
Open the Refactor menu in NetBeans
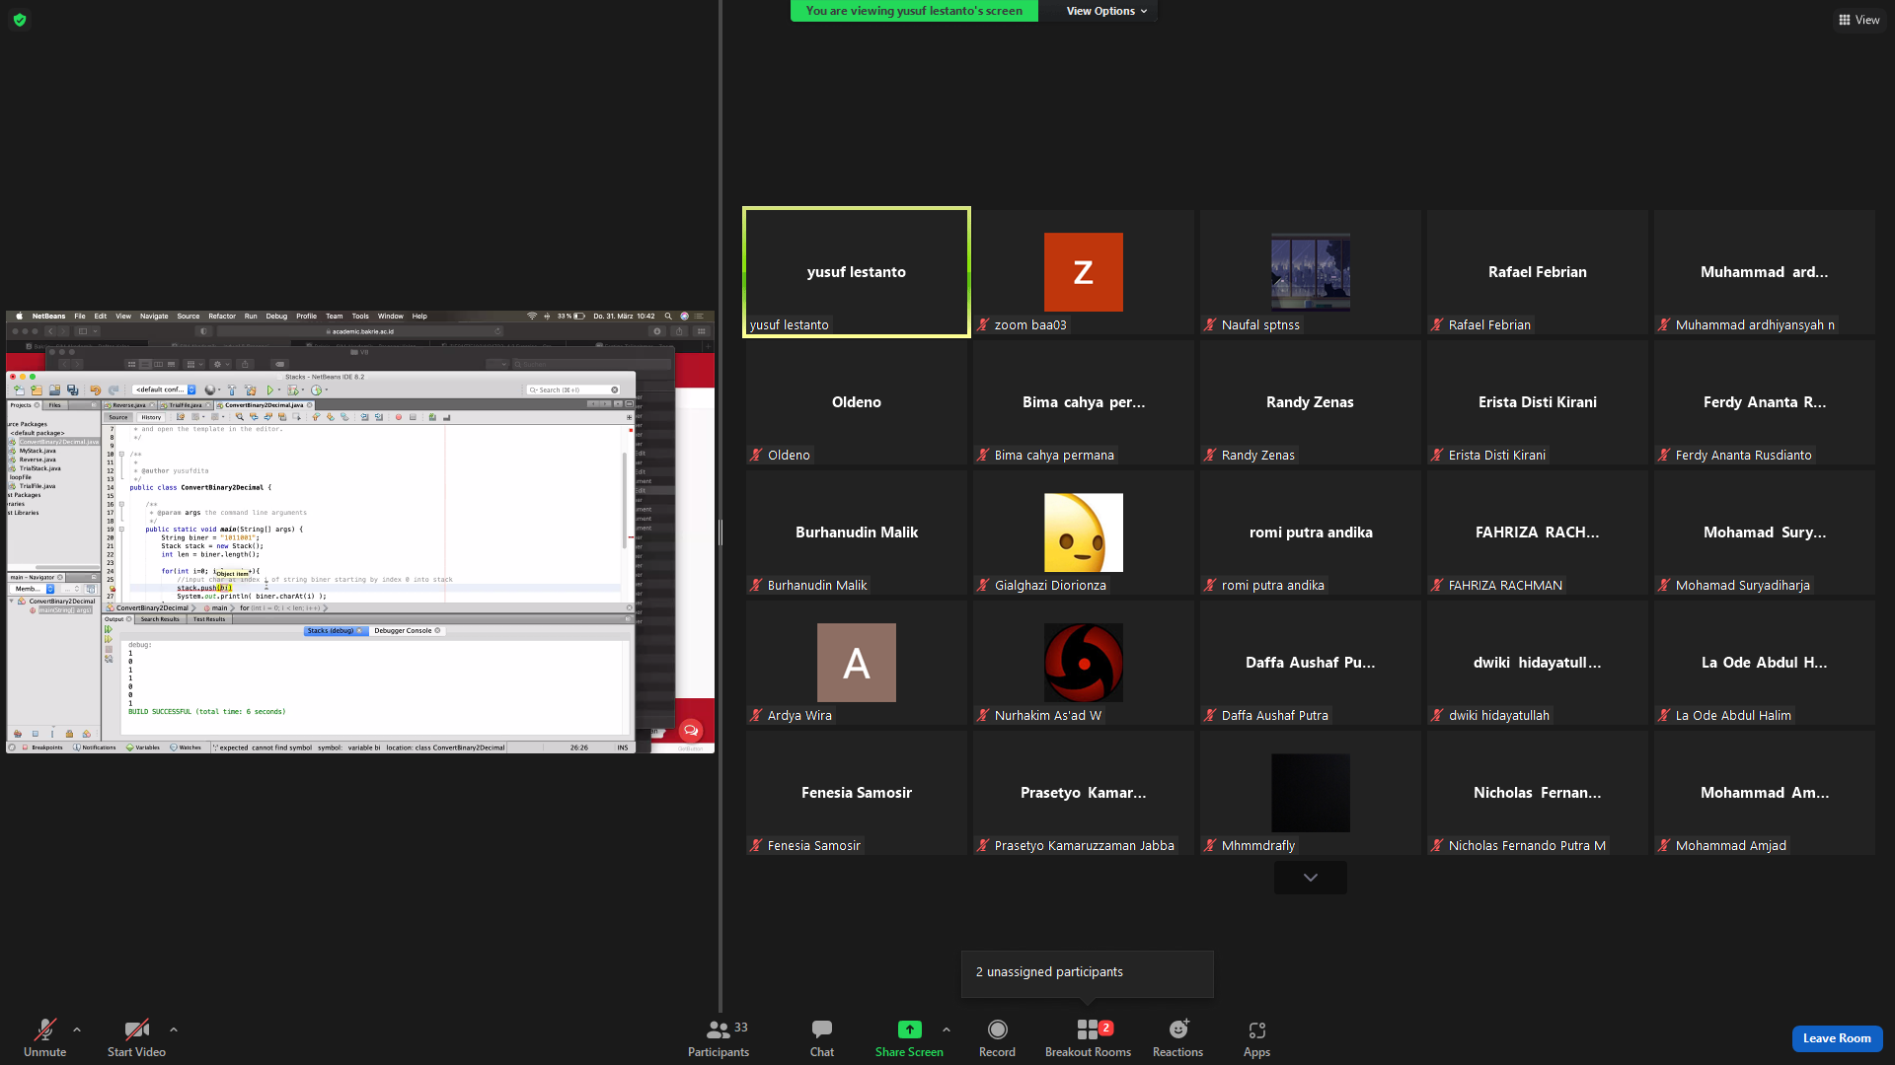click(x=222, y=317)
